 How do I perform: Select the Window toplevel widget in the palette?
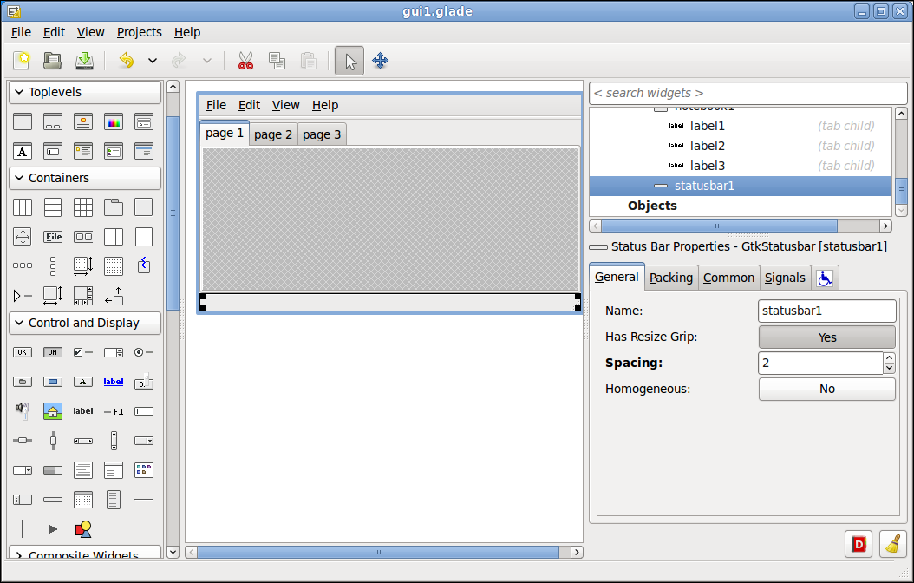coord(23,121)
